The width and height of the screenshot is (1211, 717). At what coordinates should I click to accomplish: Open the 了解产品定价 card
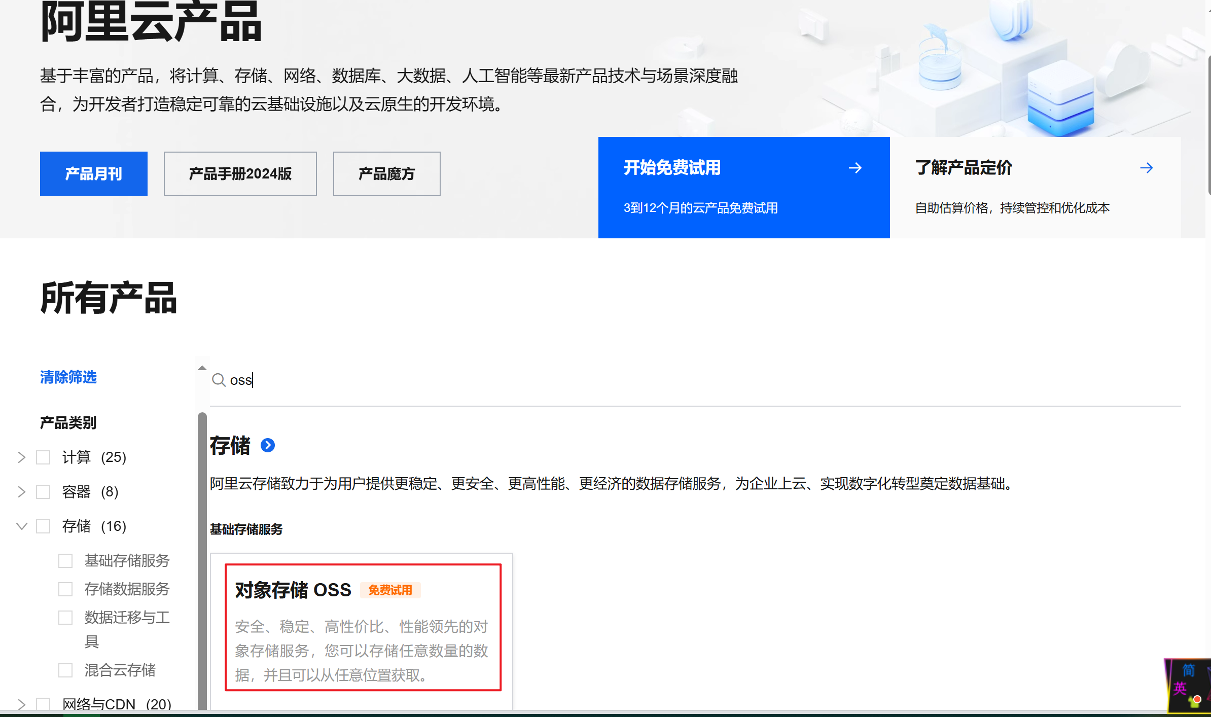[1036, 188]
